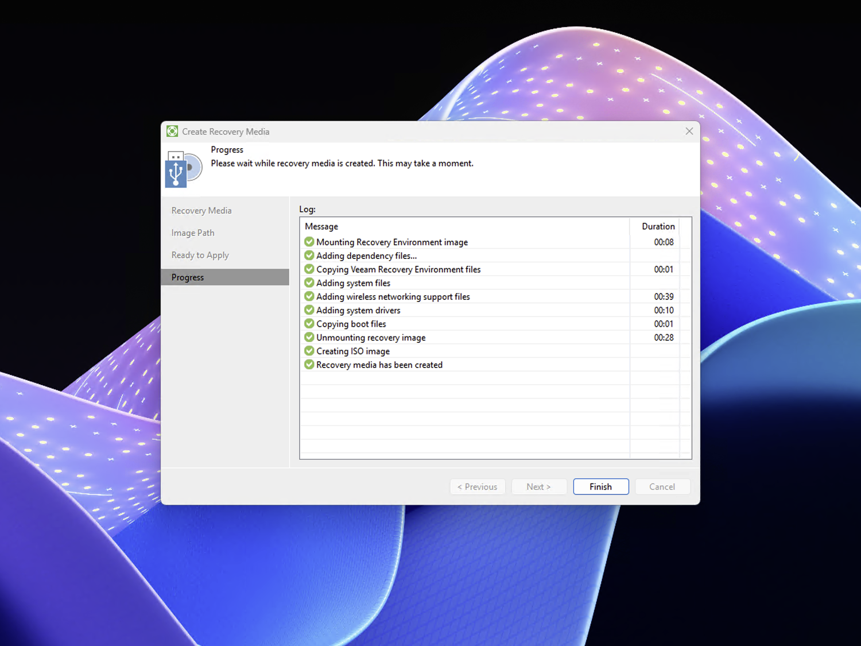Select the "Adding system drivers" log text
This screenshot has height=646, width=861.
click(x=358, y=311)
